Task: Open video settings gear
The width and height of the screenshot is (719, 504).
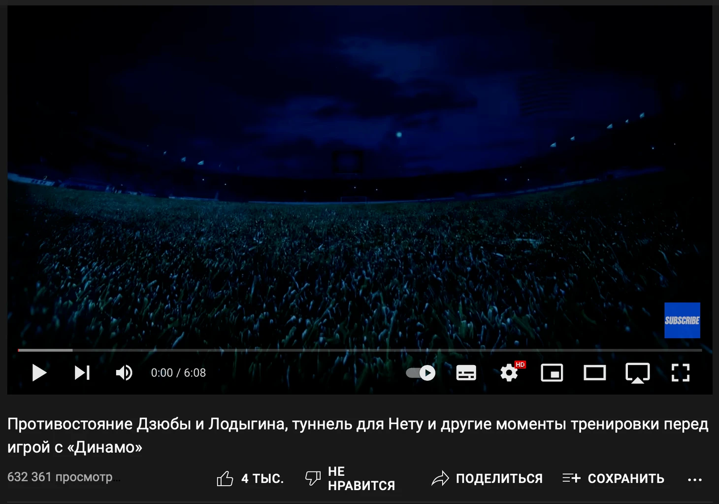Action: [x=509, y=373]
